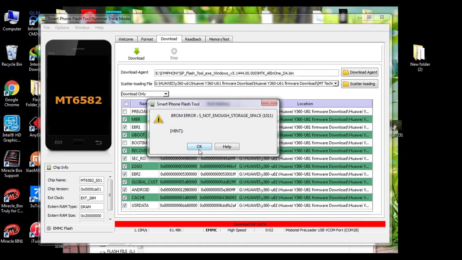Click the Download Agent button

pos(359,72)
